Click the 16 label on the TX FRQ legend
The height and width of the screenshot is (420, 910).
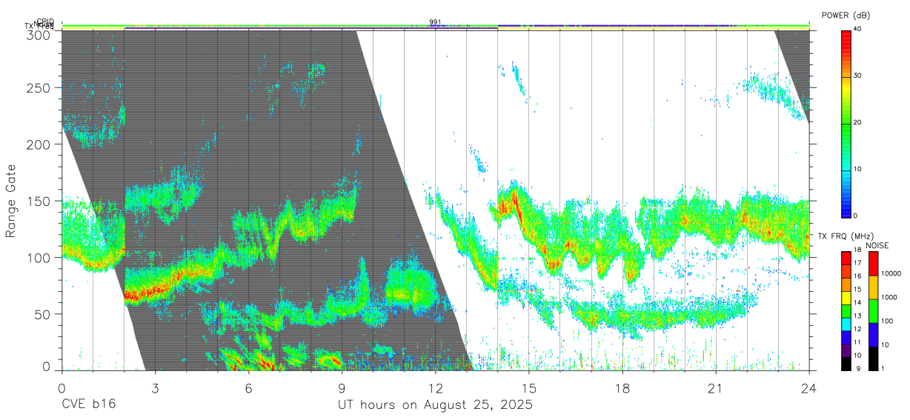pos(858,277)
